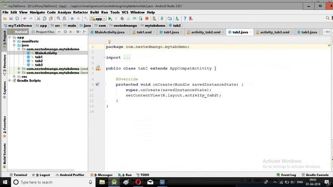The width and height of the screenshot is (333, 187).
Task: Click the Windows search box
Action: pyautogui.click(x=52, y=182)
